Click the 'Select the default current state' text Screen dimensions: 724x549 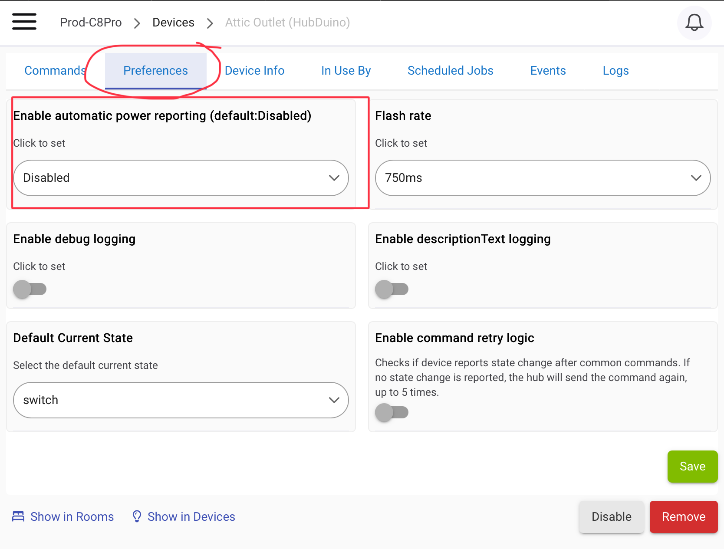click(86, 365)
